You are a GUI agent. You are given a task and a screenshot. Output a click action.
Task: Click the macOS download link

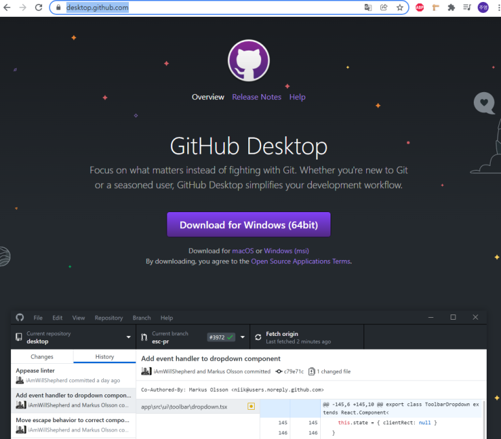tap(243, 251)
